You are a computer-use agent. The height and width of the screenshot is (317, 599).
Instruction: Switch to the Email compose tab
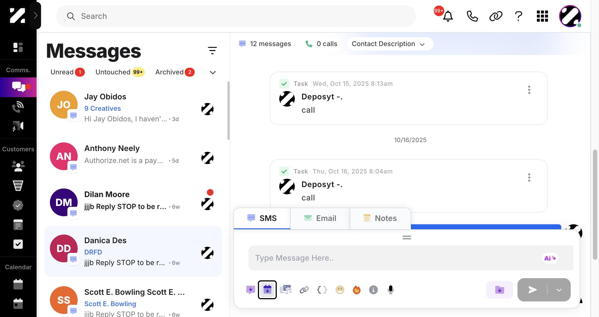tap(320, 218)
